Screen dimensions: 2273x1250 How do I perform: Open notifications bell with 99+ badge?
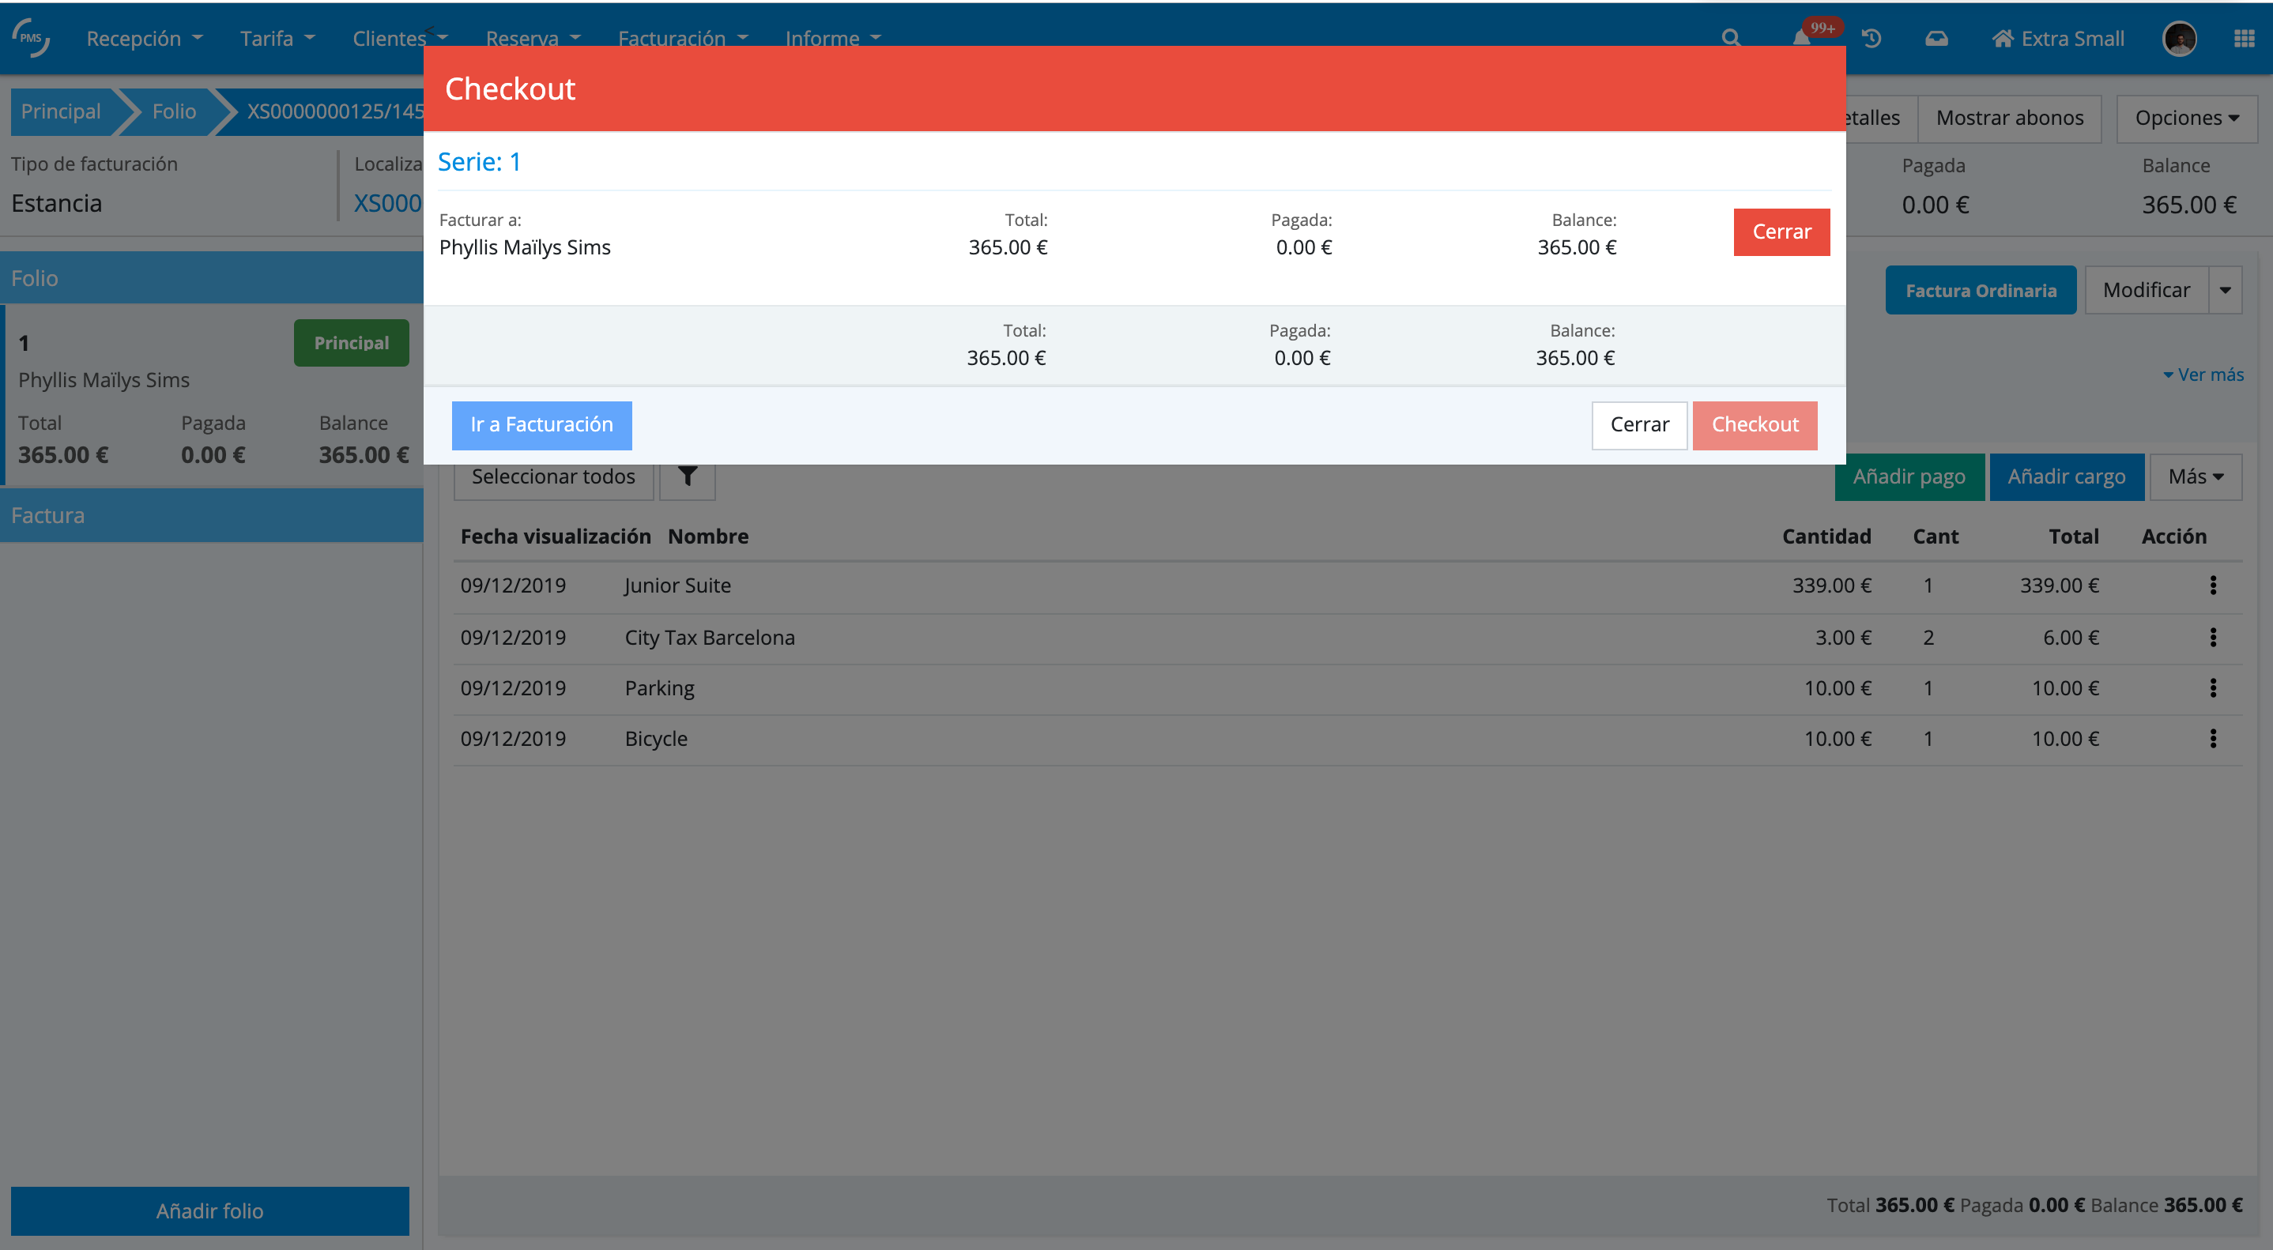tap(1803, 38)
